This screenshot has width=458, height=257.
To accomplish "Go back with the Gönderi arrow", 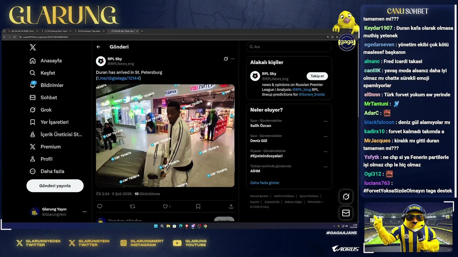I will tap(98, 47).
